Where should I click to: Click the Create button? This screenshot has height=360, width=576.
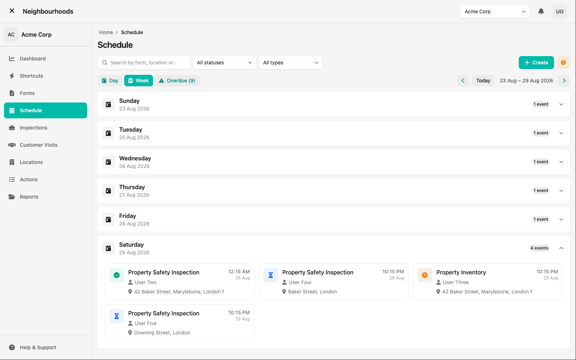[536, 63]
